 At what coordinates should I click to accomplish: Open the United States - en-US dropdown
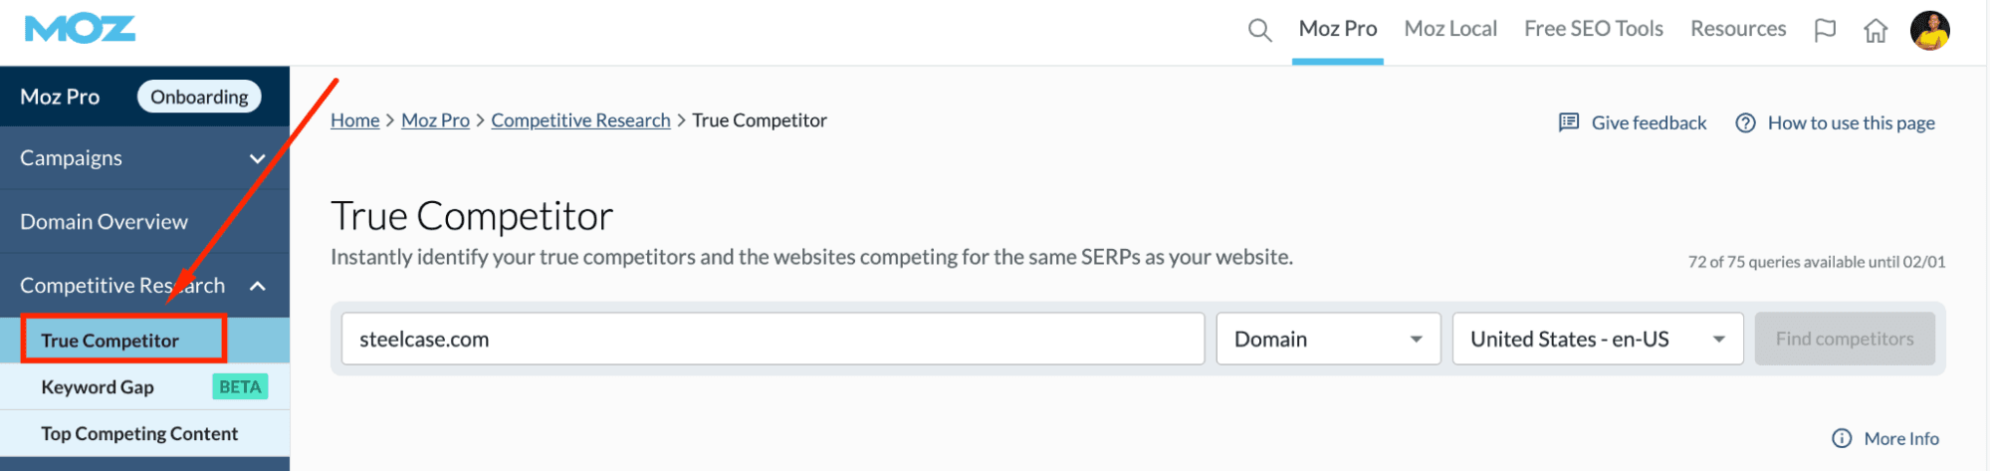click(x=1597, y=340)
